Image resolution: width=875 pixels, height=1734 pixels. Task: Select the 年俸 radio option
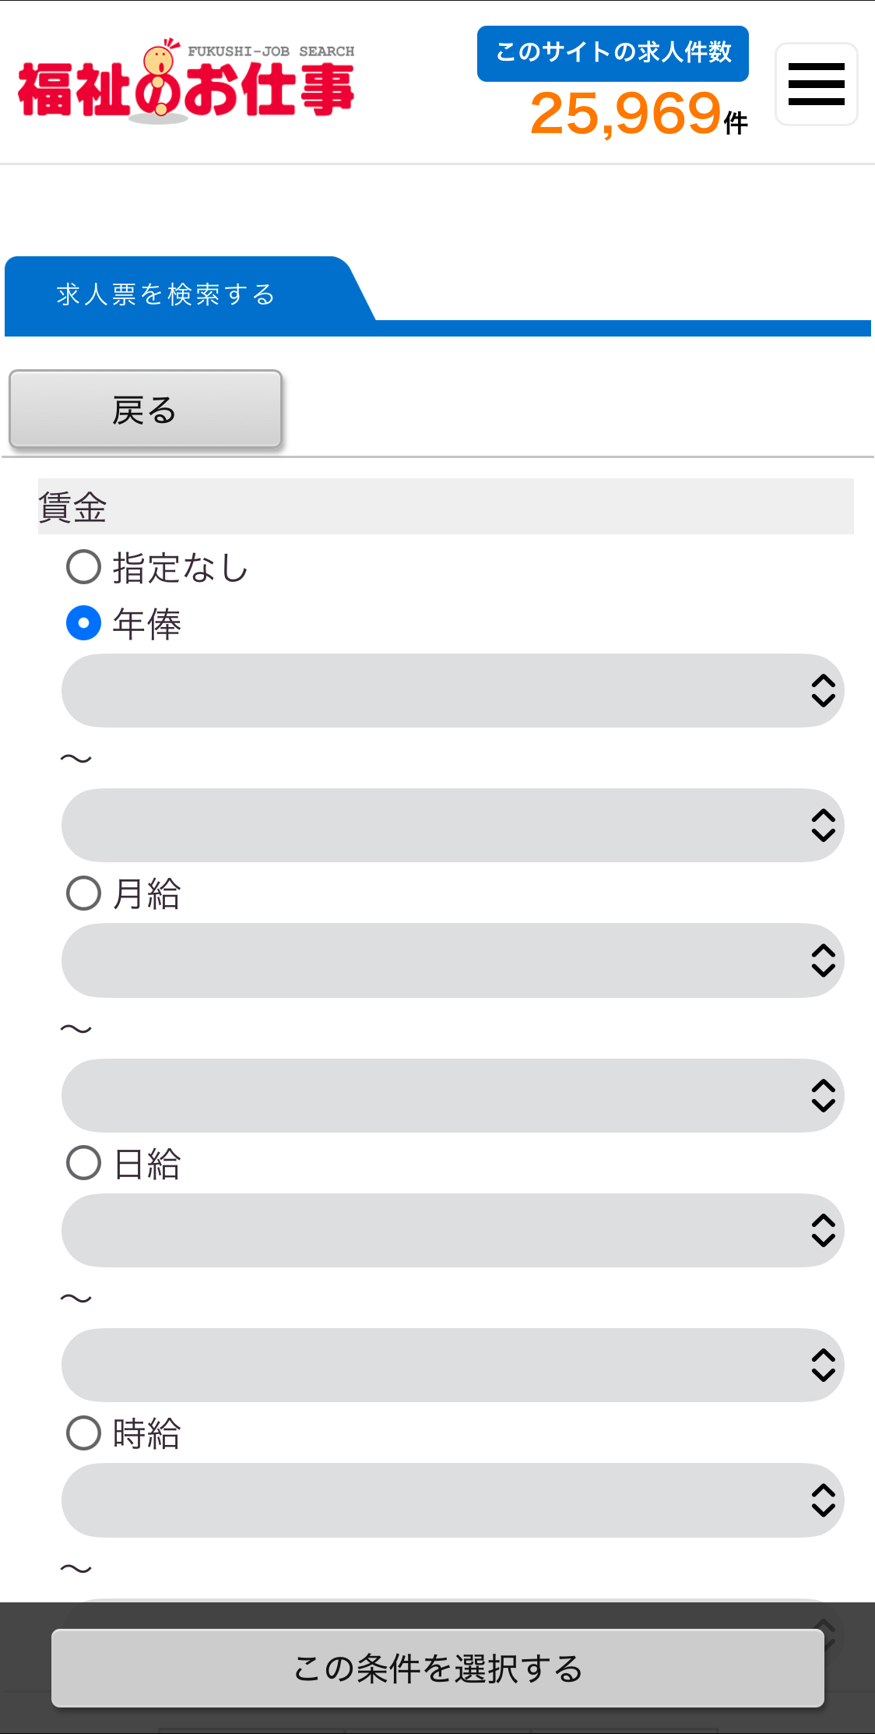coord(84,623)
